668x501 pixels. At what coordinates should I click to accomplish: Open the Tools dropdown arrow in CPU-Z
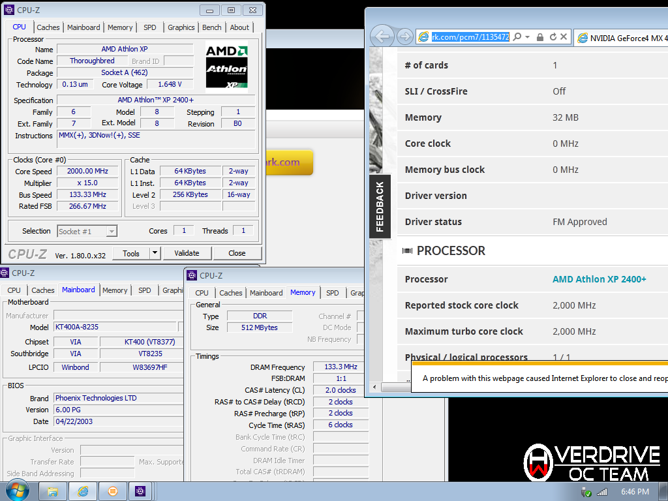[x=155, y=253]
